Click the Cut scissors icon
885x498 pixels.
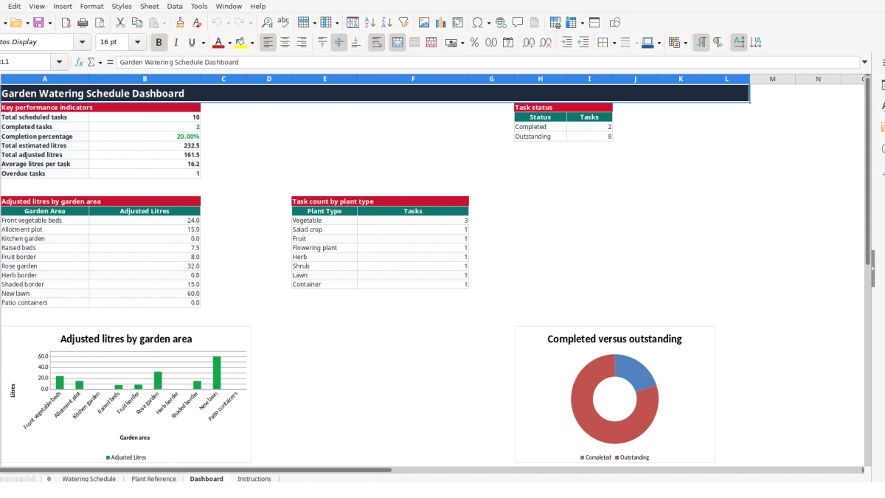pyautogui.click(x=120, y=23)
